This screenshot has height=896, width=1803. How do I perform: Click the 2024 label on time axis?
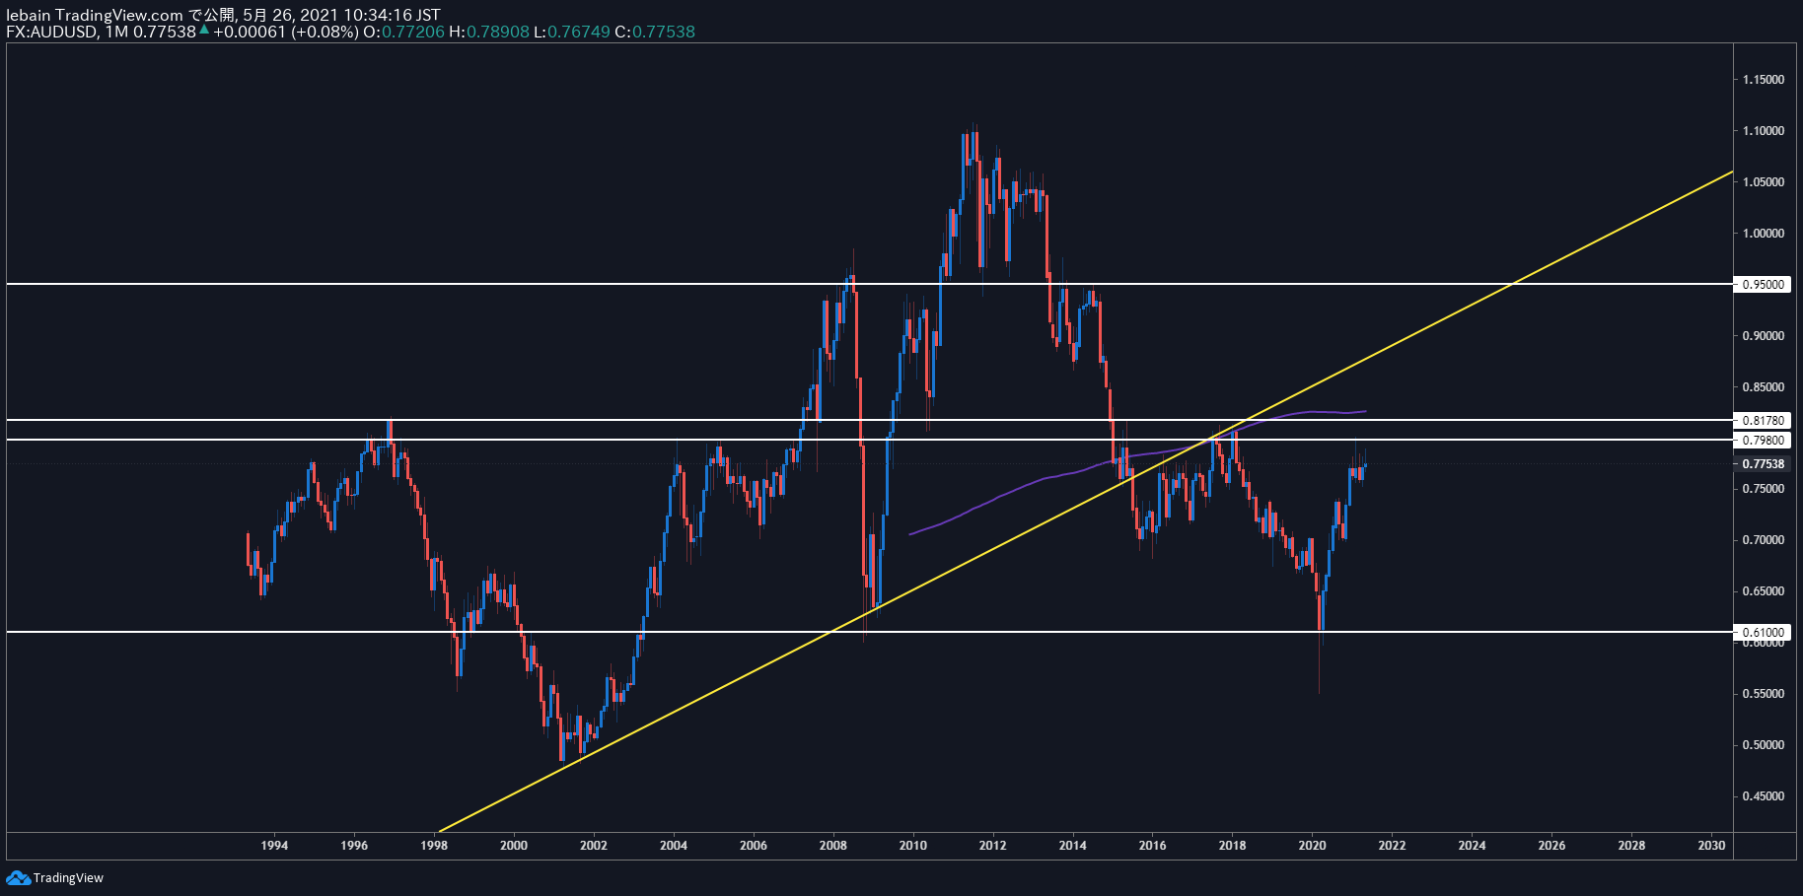(x=1472, y=846)
